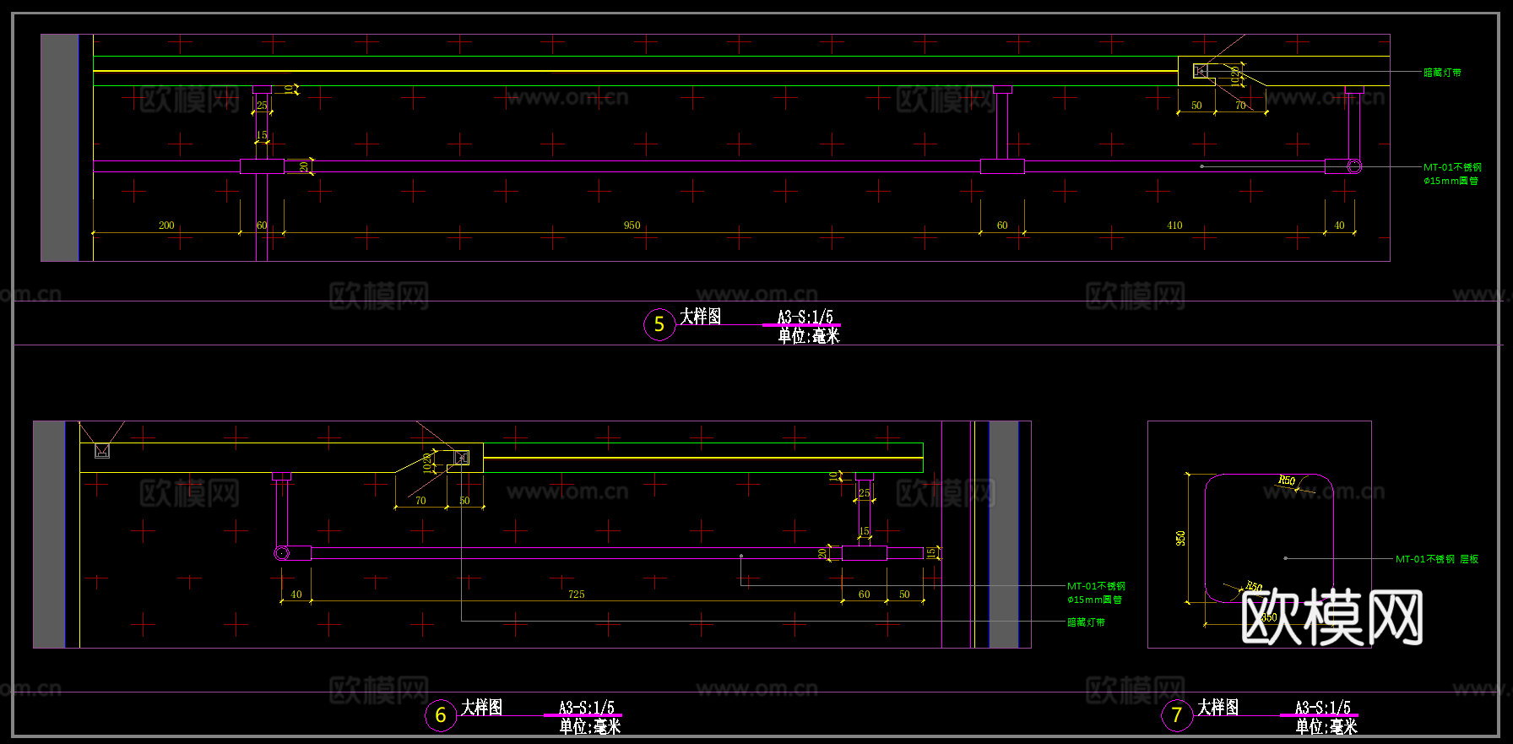Click the "暗藏灯带" label in detail 5
This screenshot has height=744, width=1513.
point(1443,73)
